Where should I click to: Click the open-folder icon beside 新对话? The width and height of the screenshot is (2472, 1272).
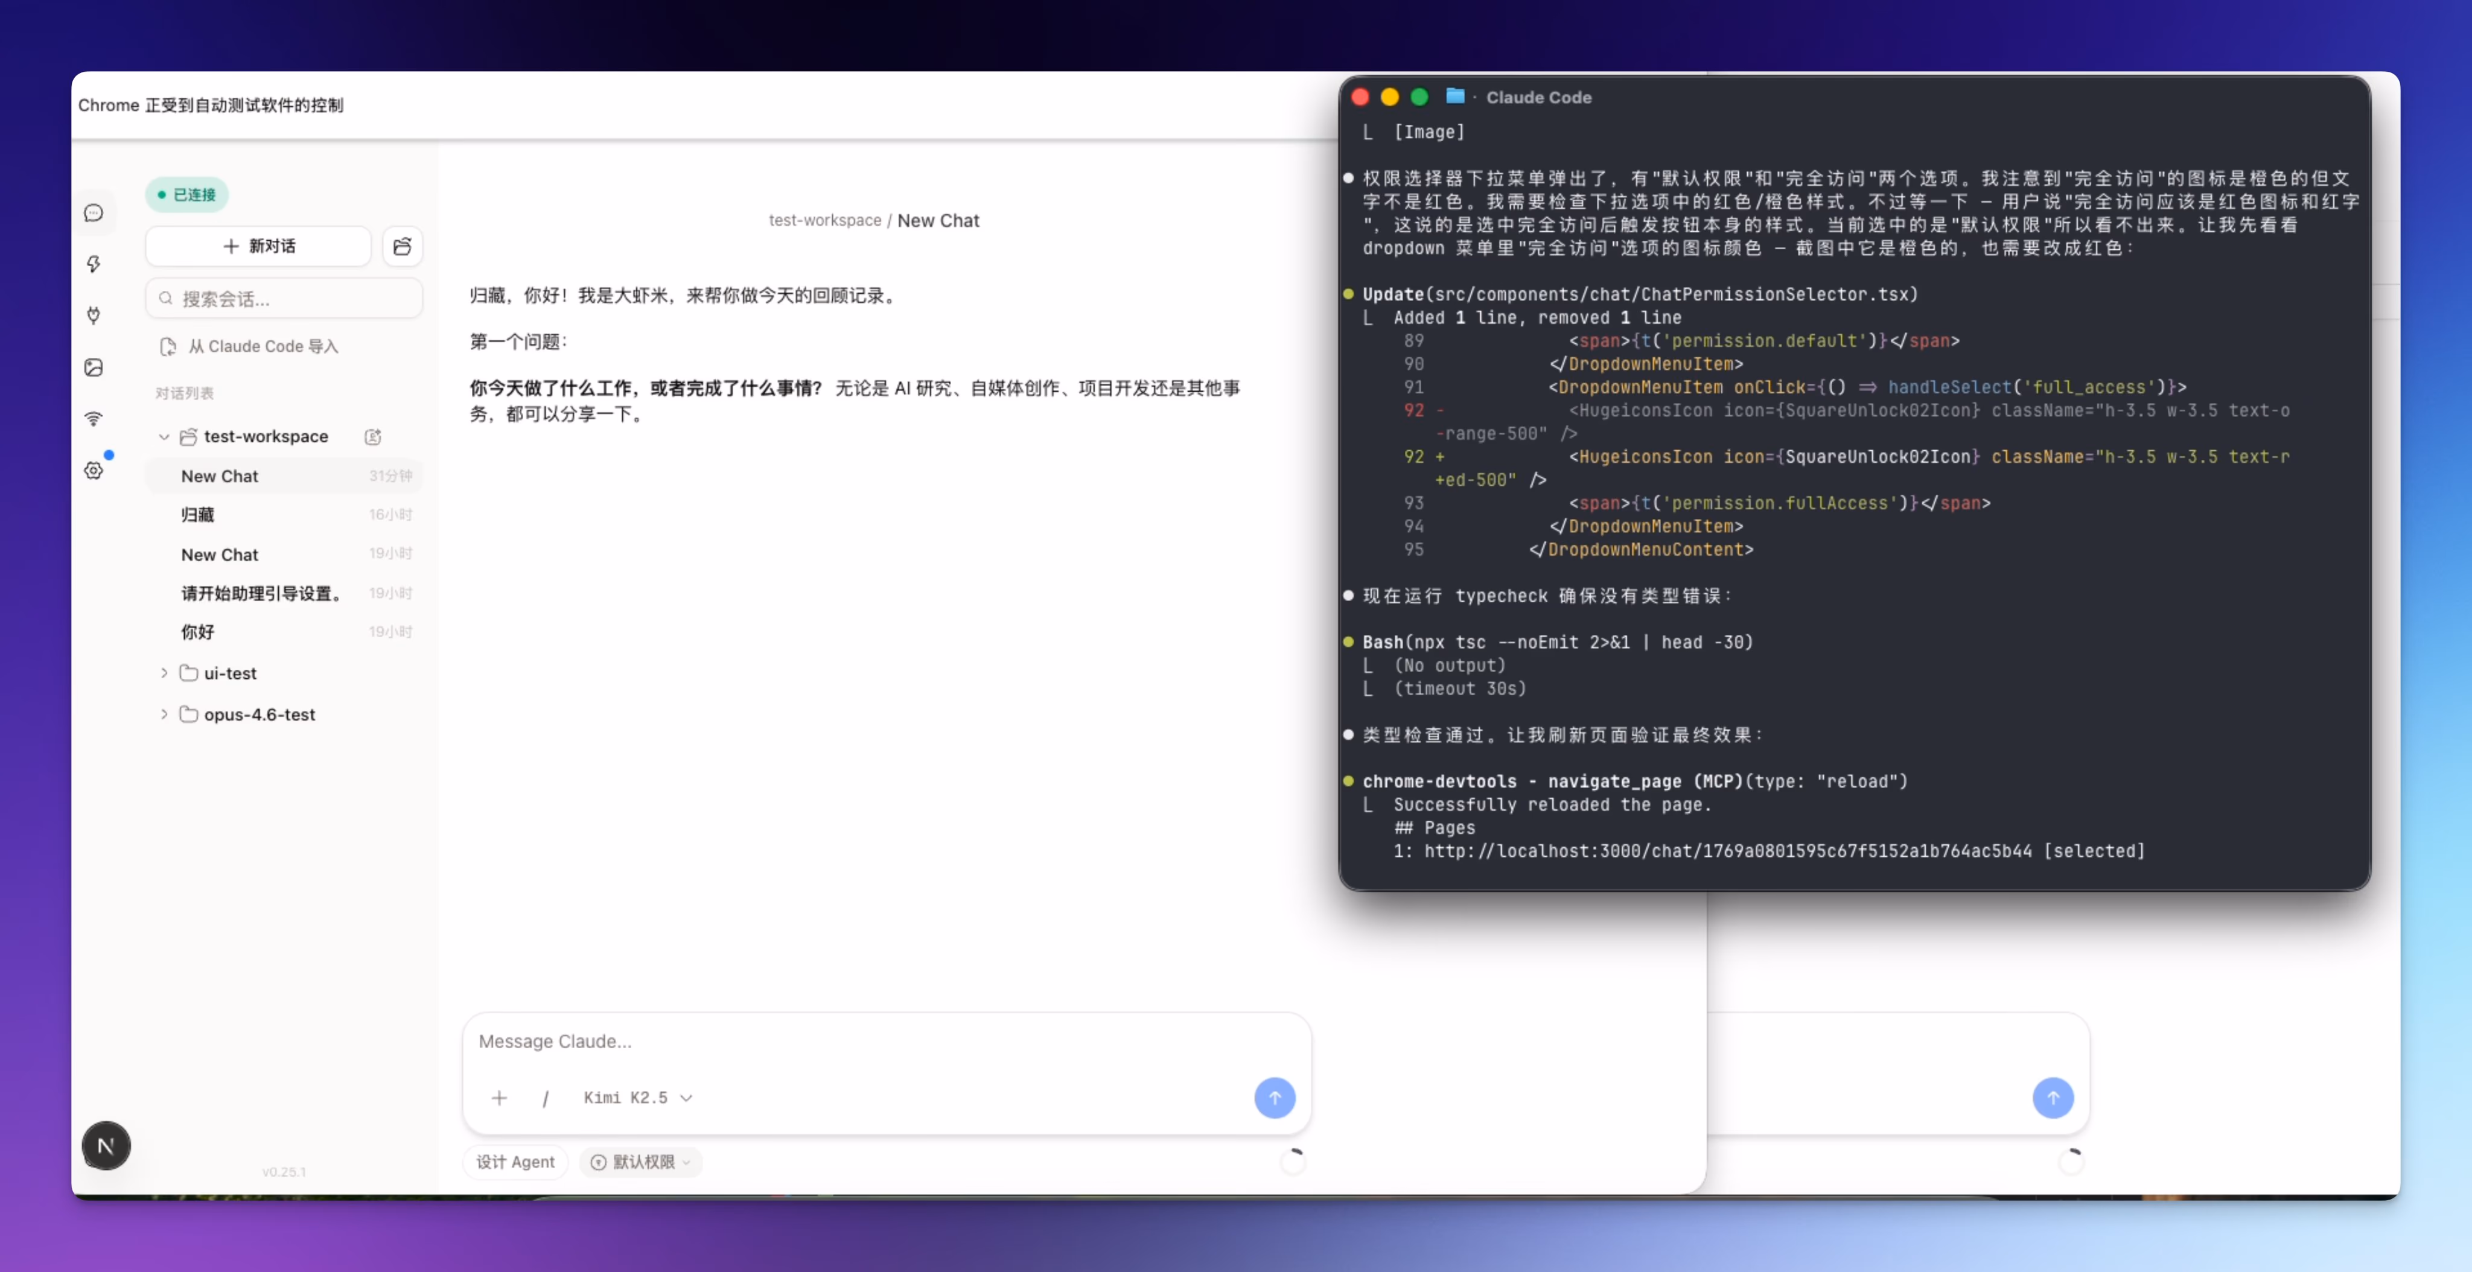tap(402, 246)
